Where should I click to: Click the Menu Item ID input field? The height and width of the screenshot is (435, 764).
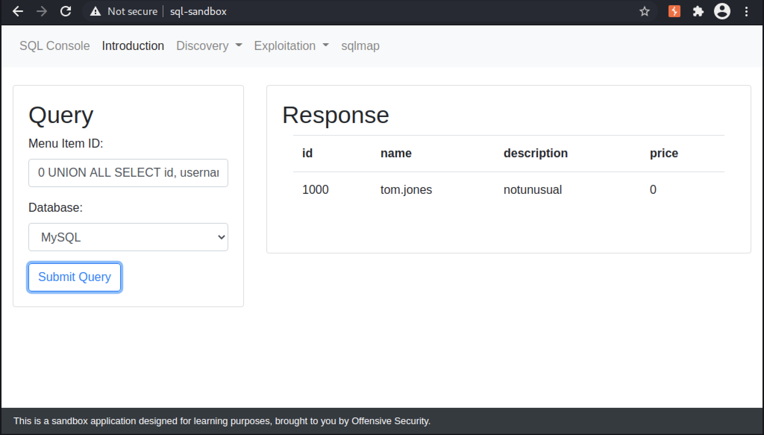coord(128,173)
